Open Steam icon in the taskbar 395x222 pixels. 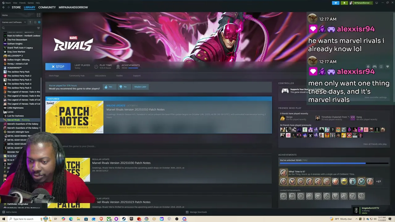[124, 219]
